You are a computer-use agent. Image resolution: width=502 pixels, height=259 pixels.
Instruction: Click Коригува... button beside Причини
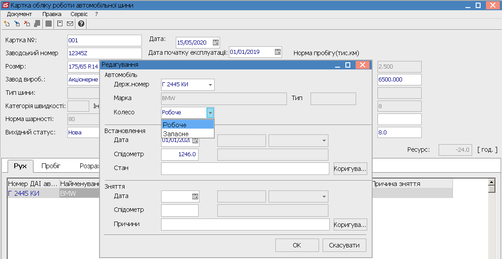pos(350,224)
